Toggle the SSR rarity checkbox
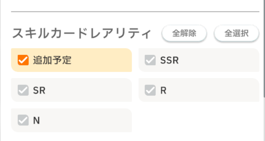The image size is (265, 141). 150,60
